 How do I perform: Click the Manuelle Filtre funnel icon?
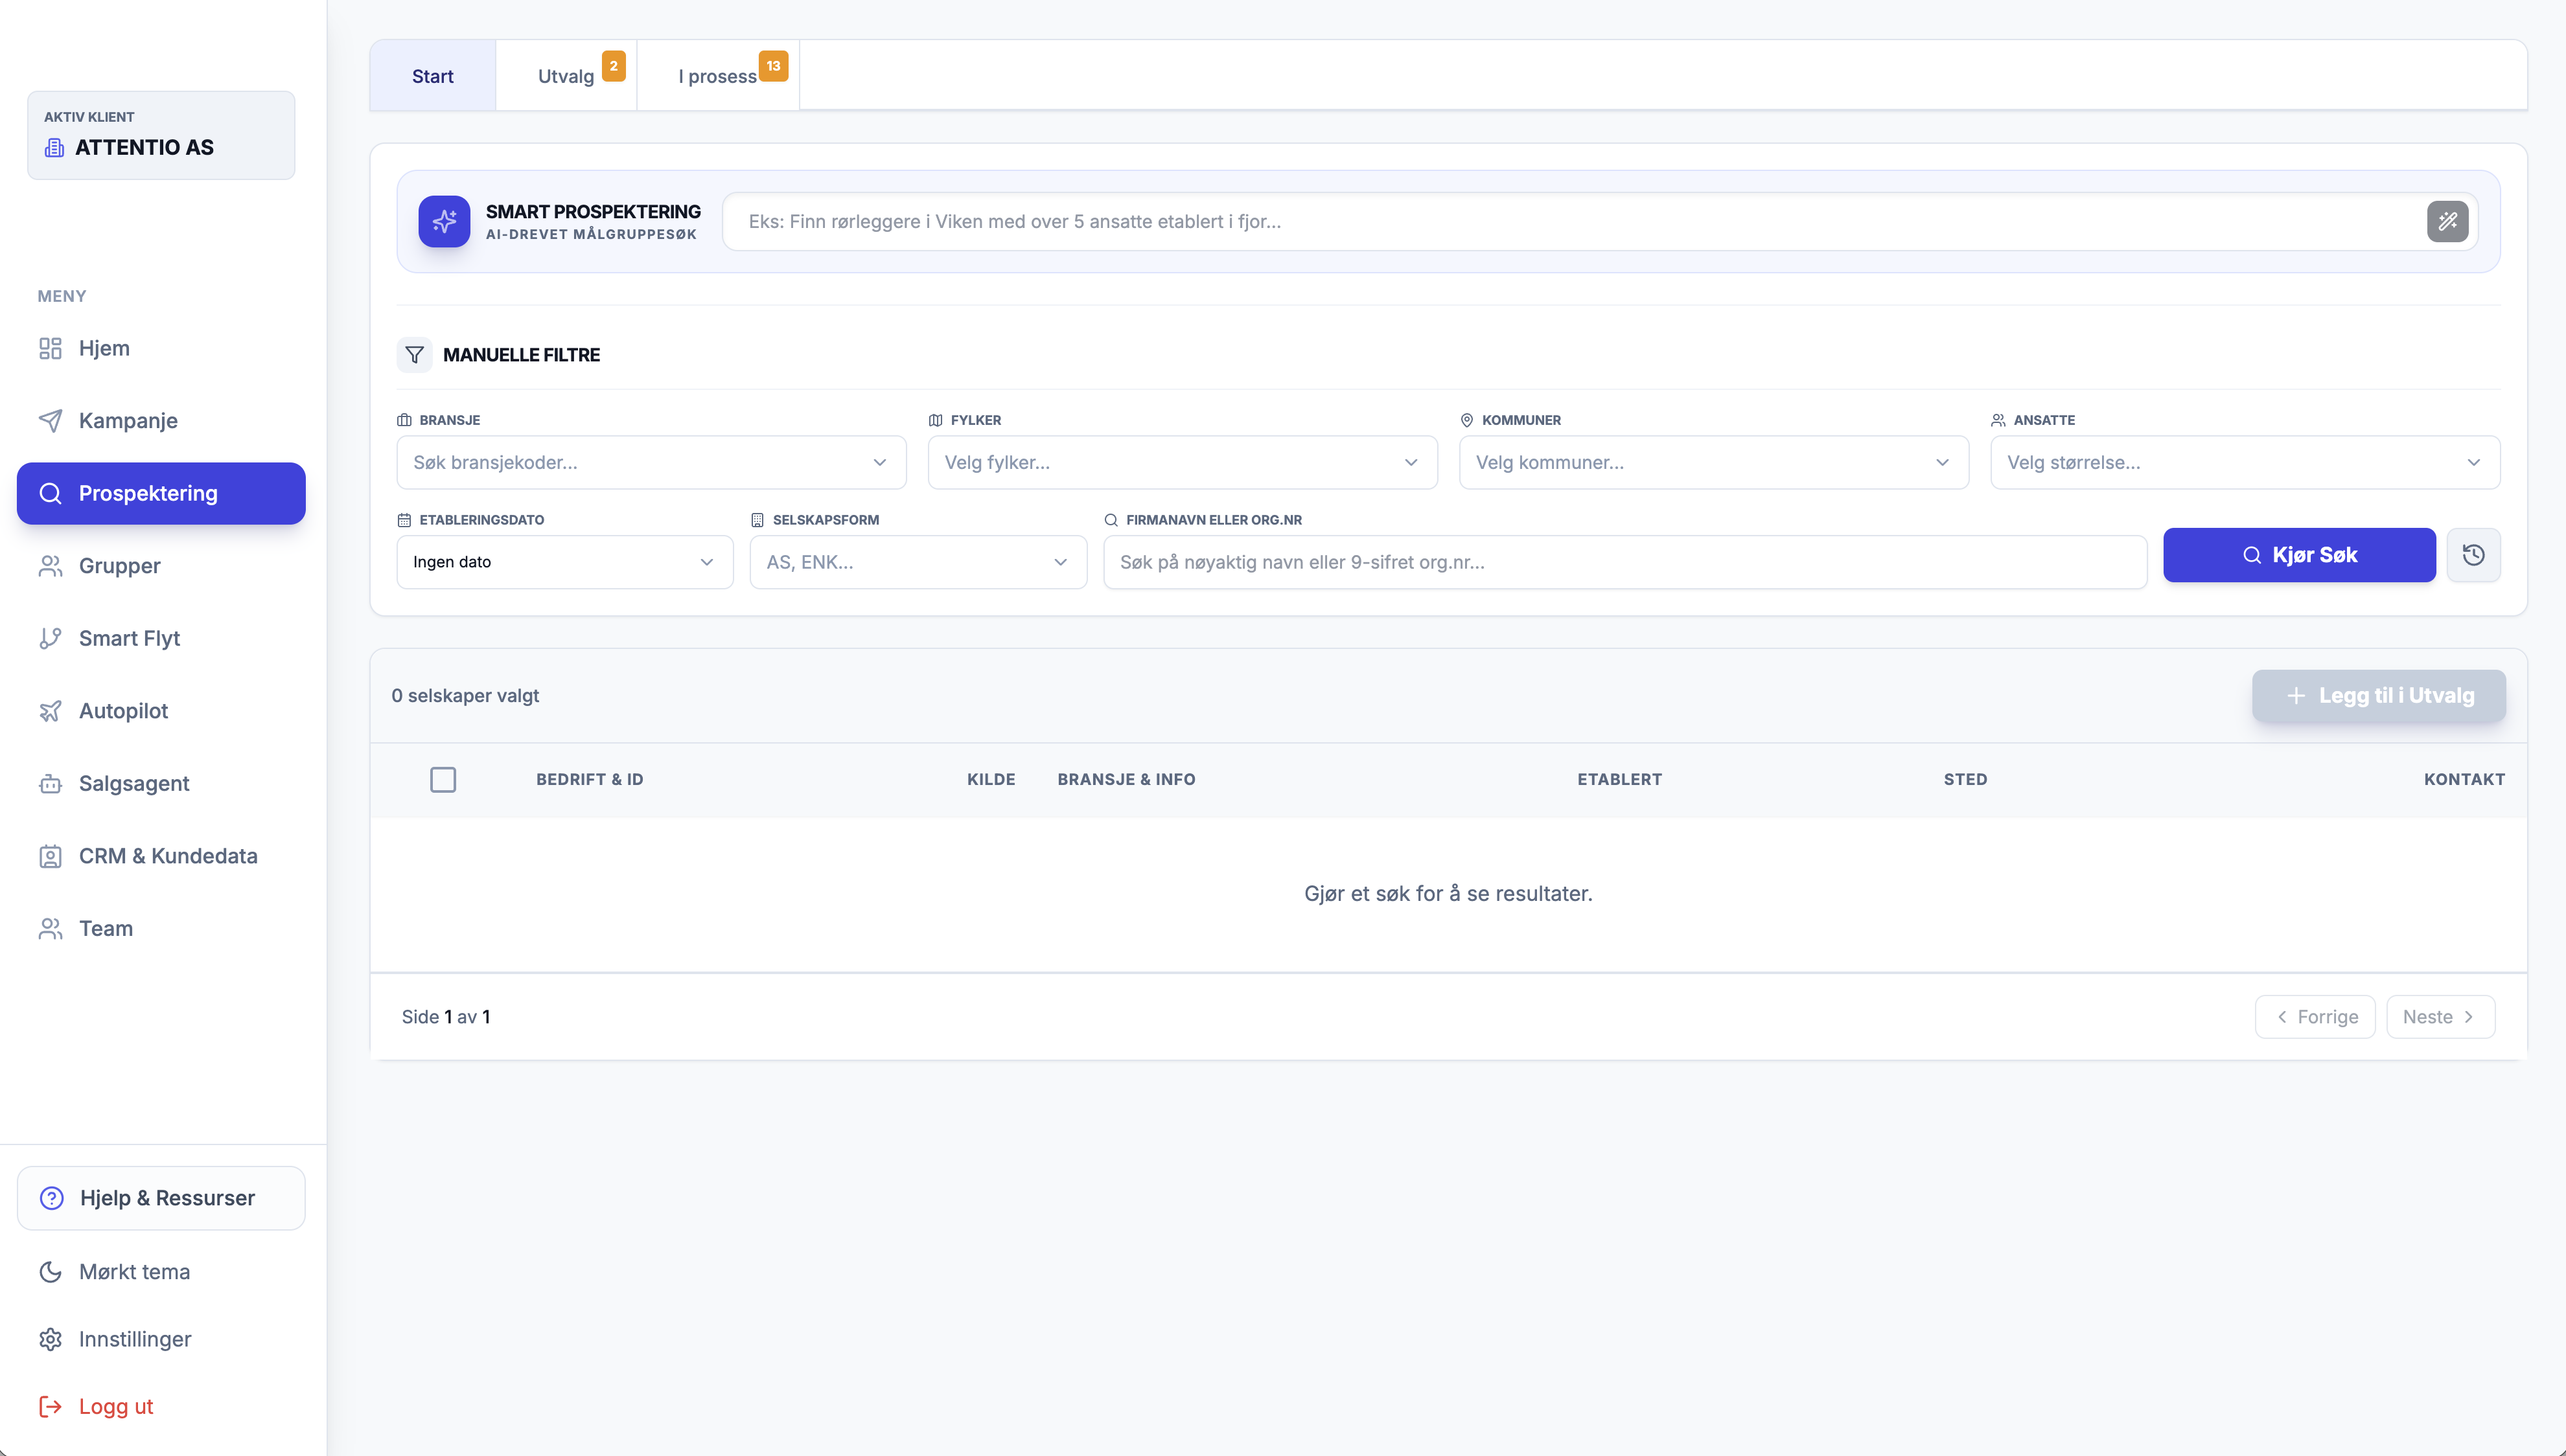coord(414,355)
